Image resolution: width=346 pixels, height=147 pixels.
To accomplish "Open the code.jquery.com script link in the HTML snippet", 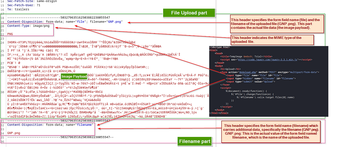I will click(268, 60).
